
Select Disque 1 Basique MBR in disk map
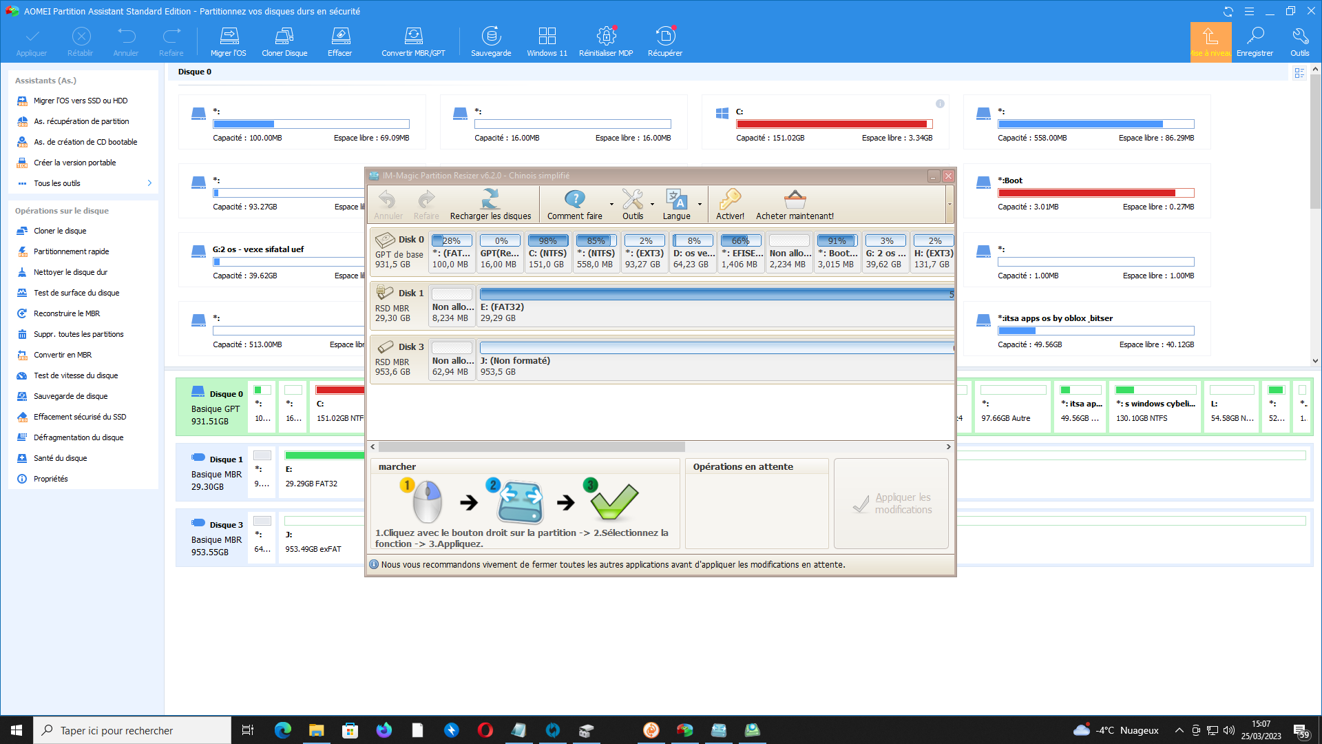[212, 473]
